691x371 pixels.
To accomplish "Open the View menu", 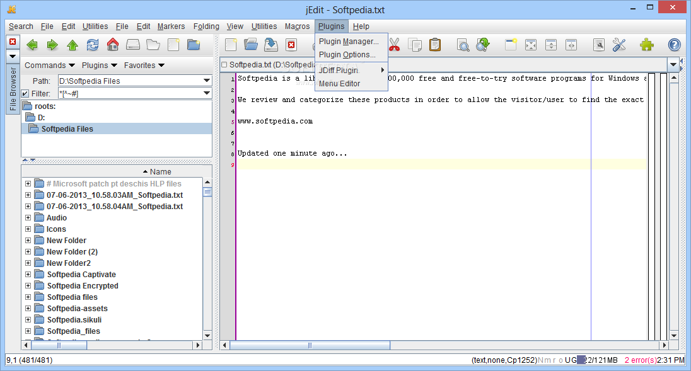I will pos(235,26).
